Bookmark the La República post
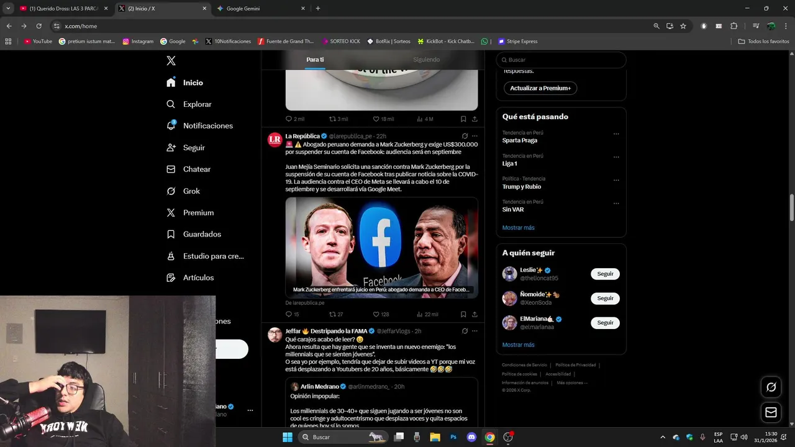The image size is (795, 447). tap(463, 314)
